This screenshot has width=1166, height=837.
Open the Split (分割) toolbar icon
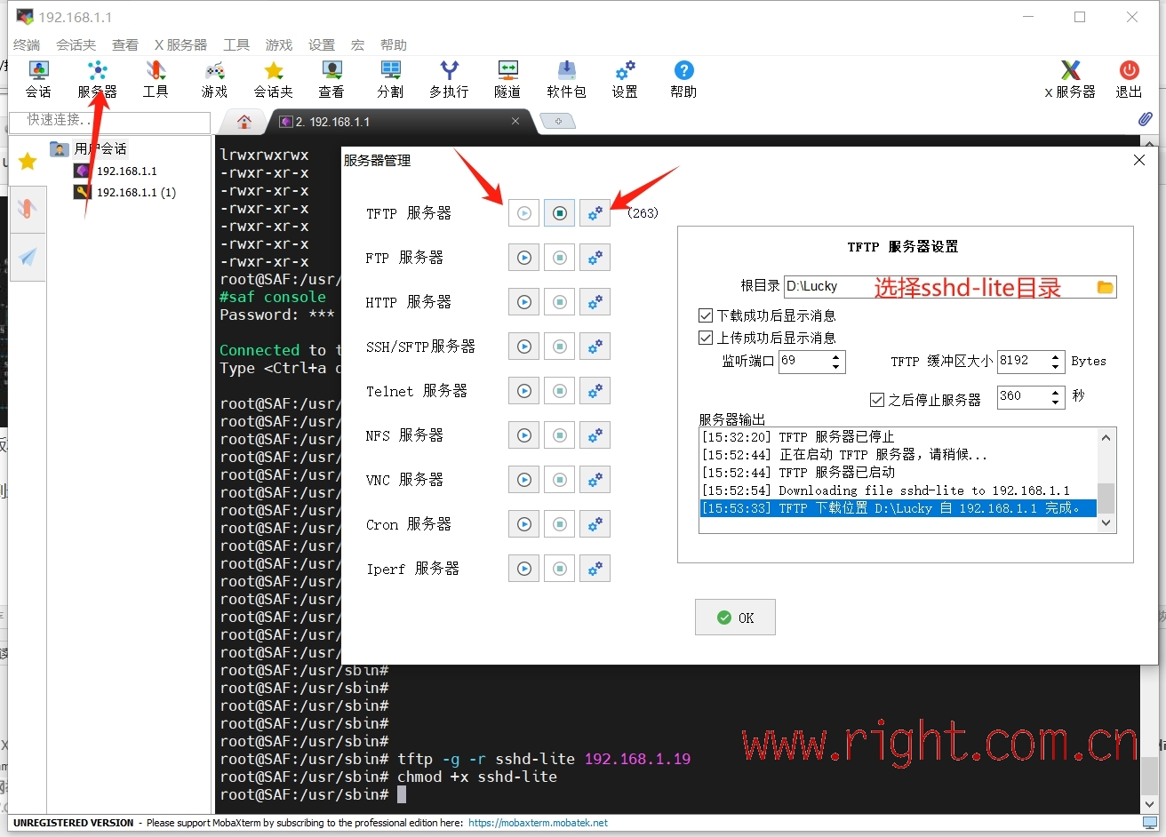390,79
